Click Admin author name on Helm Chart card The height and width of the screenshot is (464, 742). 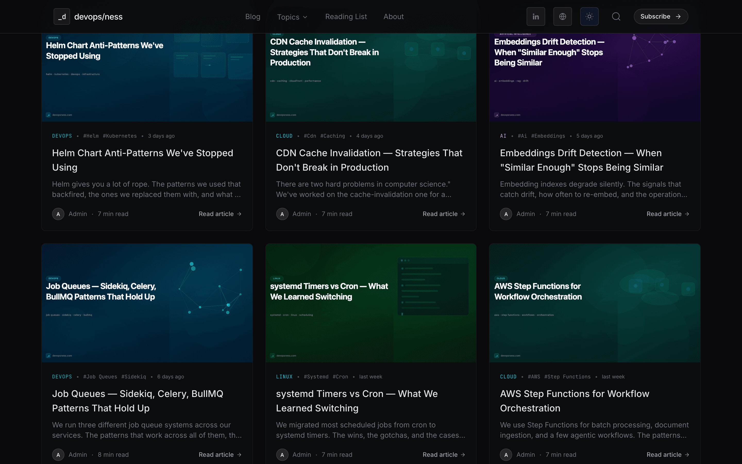point(78,214)
